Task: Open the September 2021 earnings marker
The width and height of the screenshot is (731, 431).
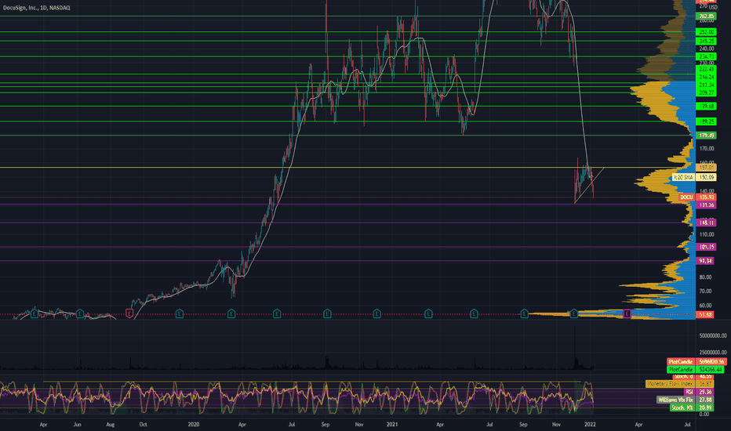Action: tap(524, 314)
